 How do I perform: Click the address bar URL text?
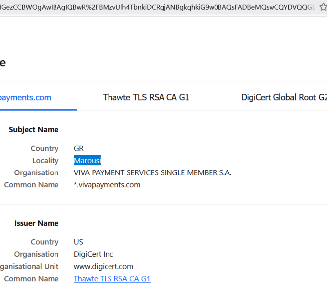point(158,7)
